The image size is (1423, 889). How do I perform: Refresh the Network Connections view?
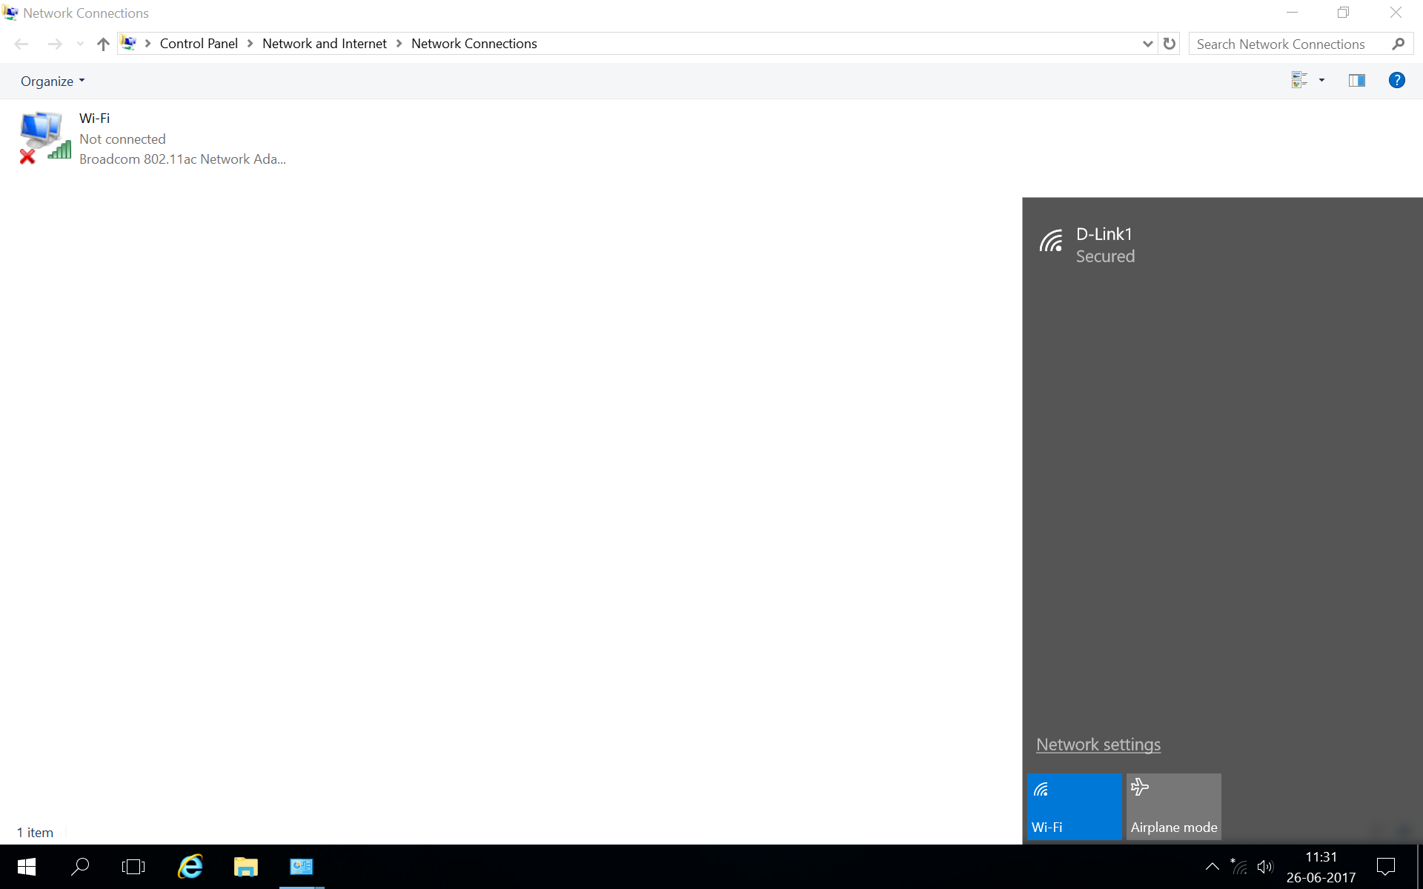pyautogui.click(x=1170, y=44)
